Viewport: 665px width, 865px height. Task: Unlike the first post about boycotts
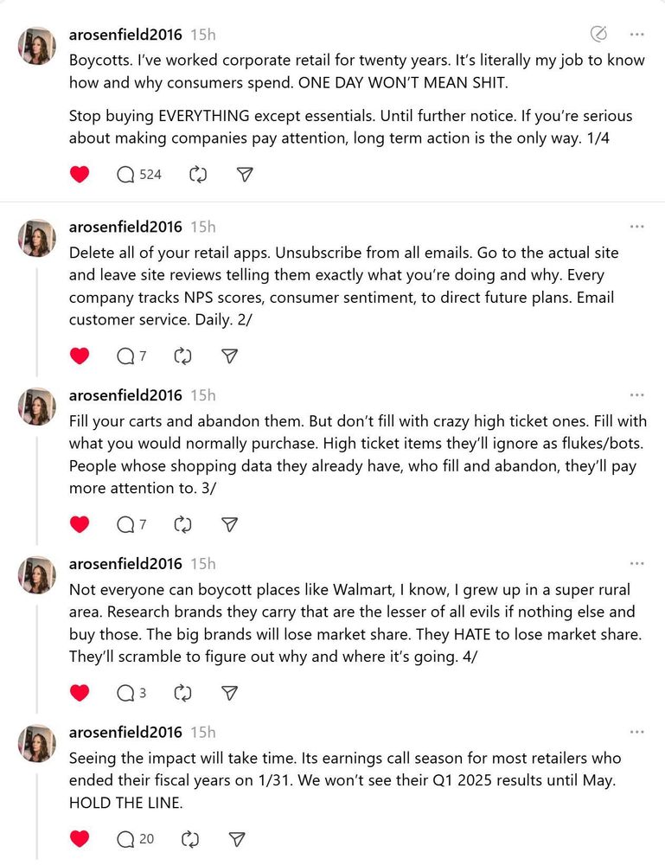80,175
